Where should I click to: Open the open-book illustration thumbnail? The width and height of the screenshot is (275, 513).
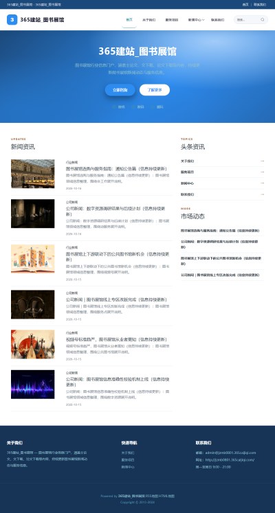tap(33, 259)
